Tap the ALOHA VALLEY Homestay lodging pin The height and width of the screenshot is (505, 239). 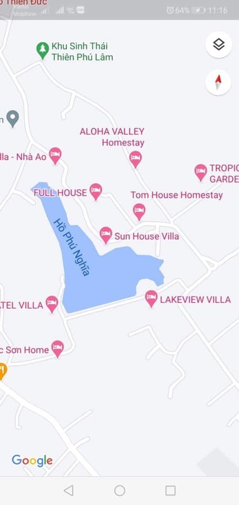(x=136, y=159)
